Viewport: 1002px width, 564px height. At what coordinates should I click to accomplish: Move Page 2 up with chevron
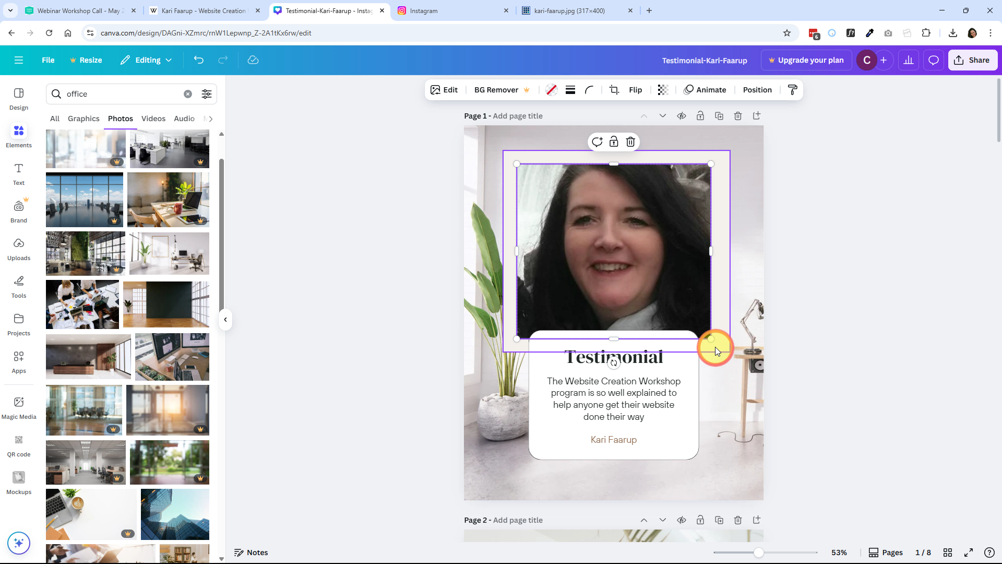click(x=644, y=520)
